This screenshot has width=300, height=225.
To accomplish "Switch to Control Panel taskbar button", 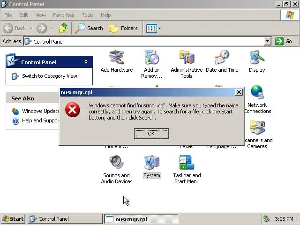I will (65, 219).
